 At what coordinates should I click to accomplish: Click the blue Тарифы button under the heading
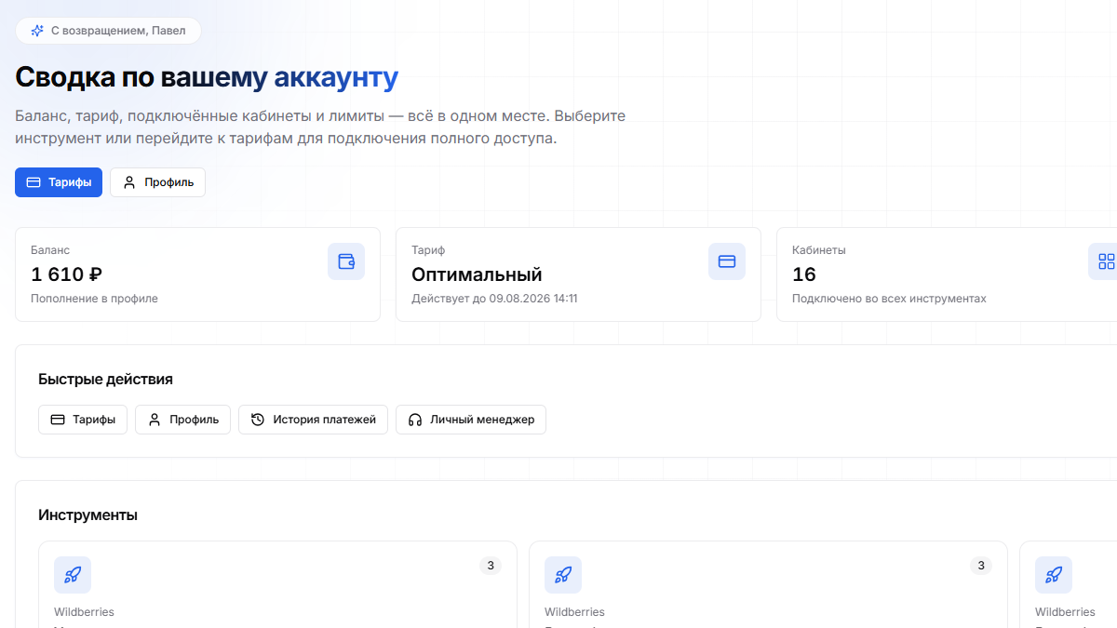pyautogui.click(x=59, y=182)
